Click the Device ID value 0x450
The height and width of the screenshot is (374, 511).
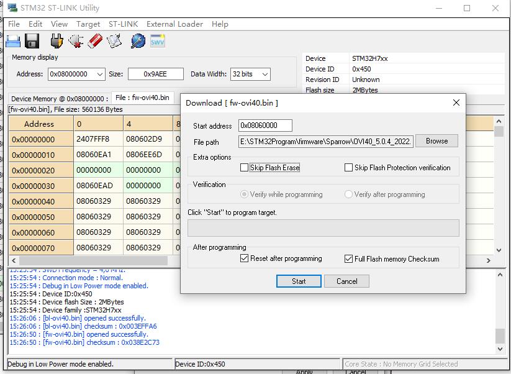point(361,69)
